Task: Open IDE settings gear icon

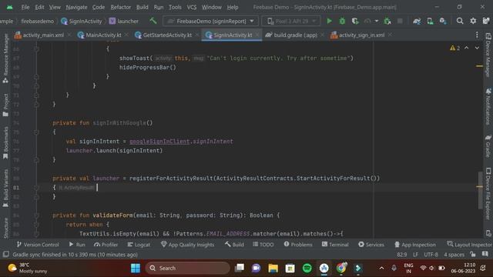Action: click(473, 21)
